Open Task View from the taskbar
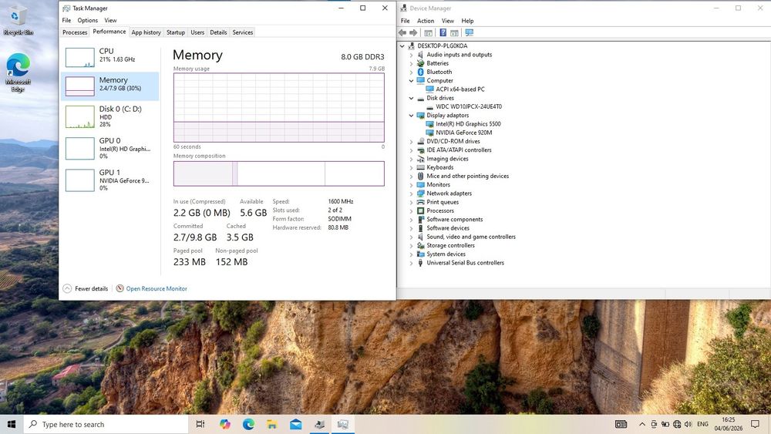 point(200,424)
